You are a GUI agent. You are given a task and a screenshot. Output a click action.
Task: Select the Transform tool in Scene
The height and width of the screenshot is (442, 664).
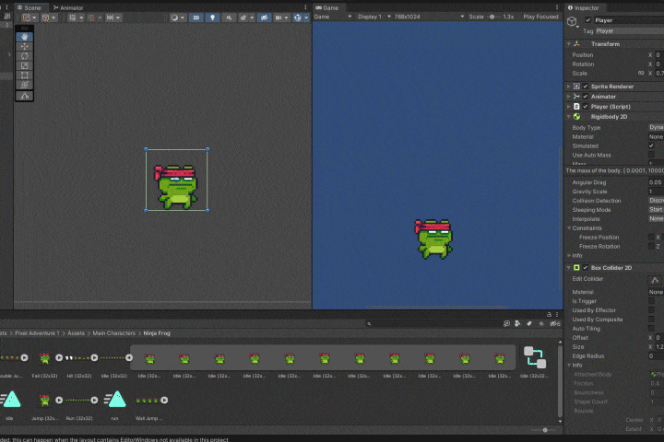[x=24, y=85]
